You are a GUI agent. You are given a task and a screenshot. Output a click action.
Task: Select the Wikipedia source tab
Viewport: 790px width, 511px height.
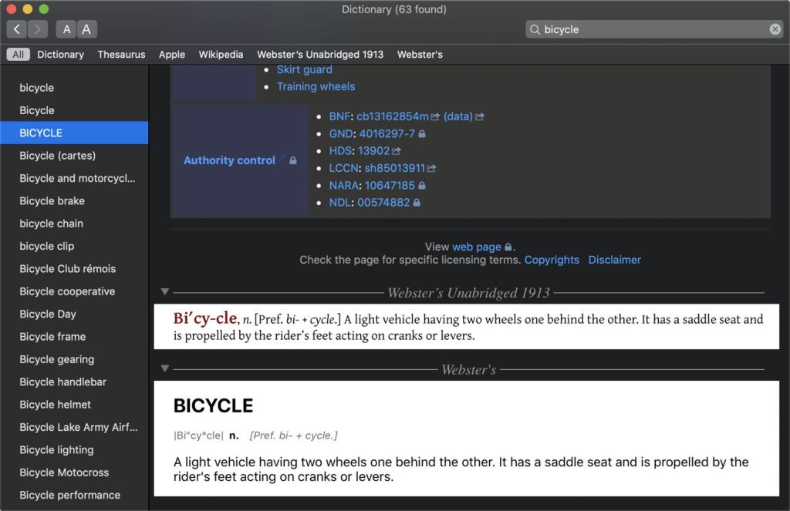pos(221,55)
